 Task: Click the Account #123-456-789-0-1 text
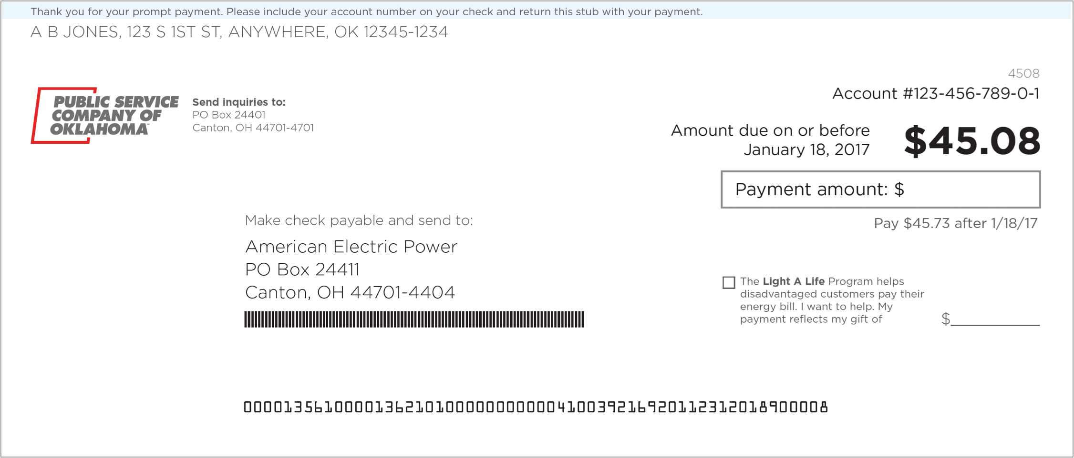[x=936, y=93]
